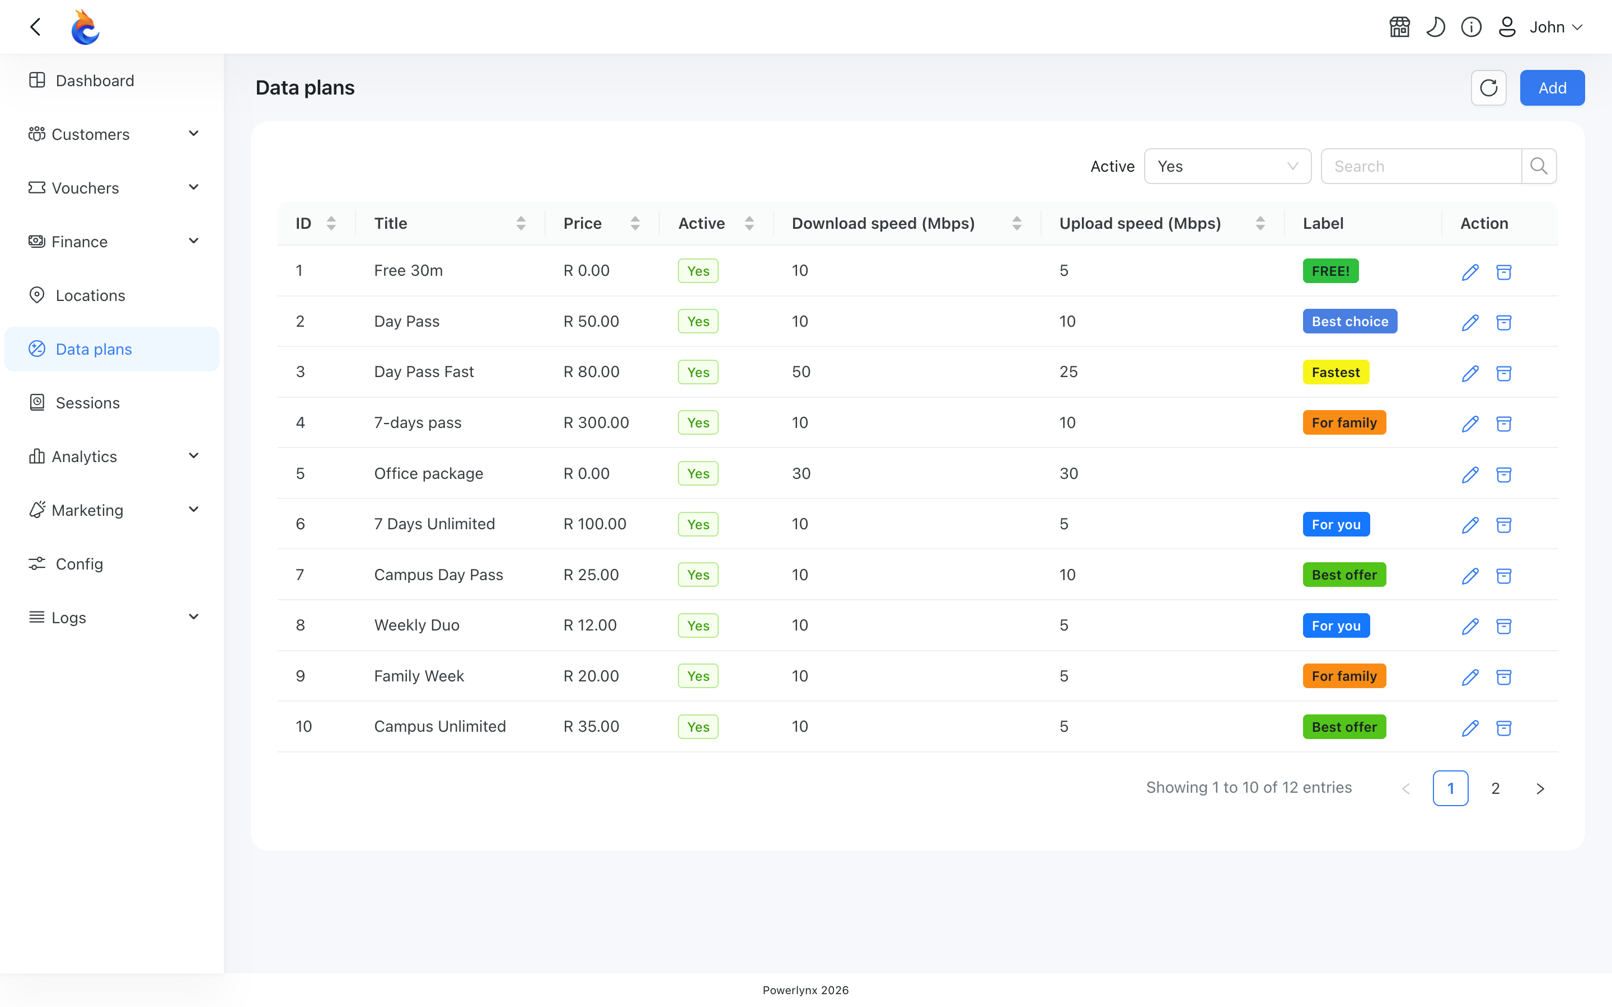
Task: Archive the Family Week plan
Action: click(1503, 677)
